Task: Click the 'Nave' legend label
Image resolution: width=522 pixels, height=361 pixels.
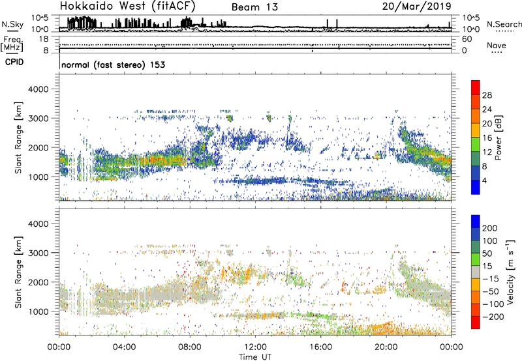Action: click(496, 46)
